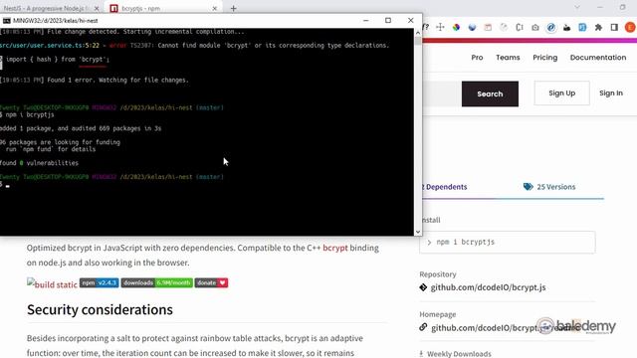Click the downloads per month badge

coord(157,282)
